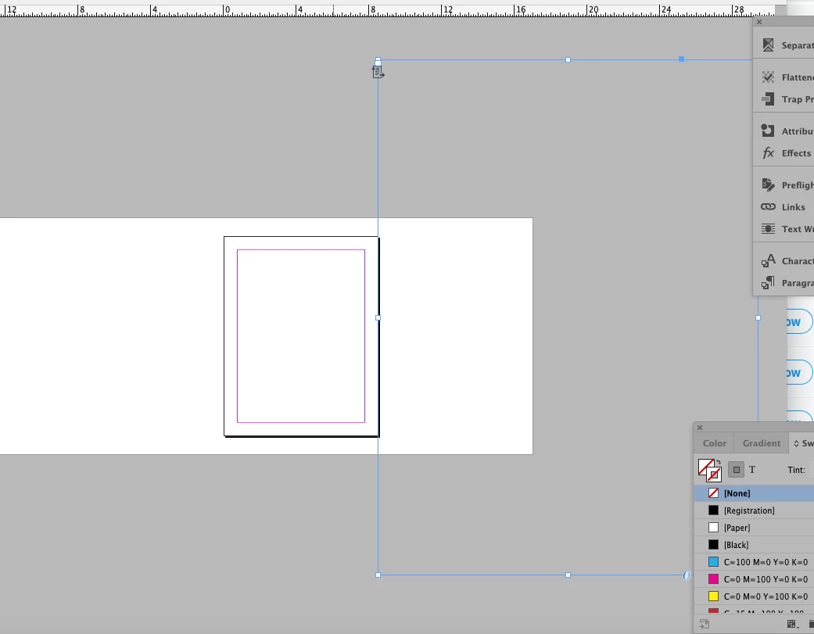The height and width of the screenshot is (634, 814).
Task: Click the Effects label in panel dock
Action: click(796, 153)
